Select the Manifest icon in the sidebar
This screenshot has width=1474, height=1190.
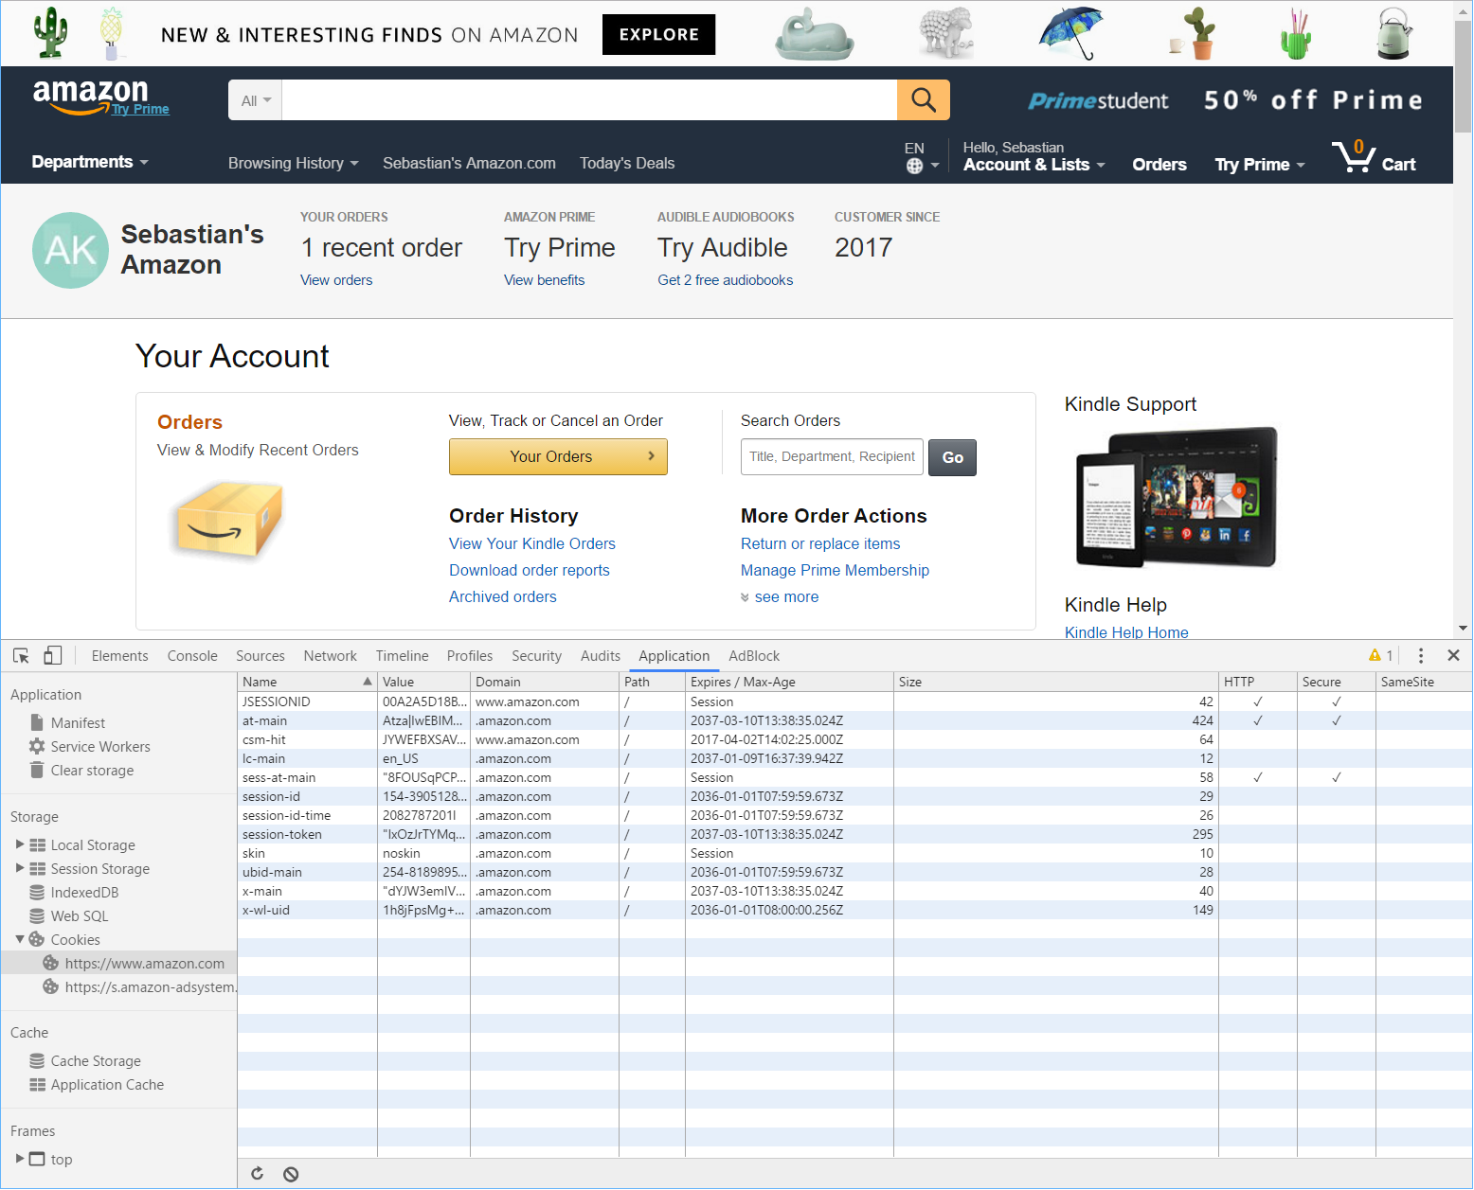tap(37, 722)
